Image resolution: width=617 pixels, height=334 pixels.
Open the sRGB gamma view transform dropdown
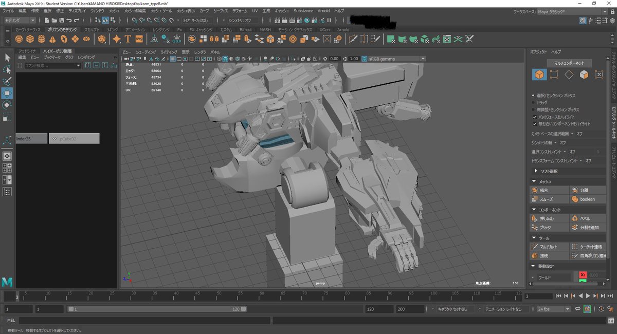point(393,59)
